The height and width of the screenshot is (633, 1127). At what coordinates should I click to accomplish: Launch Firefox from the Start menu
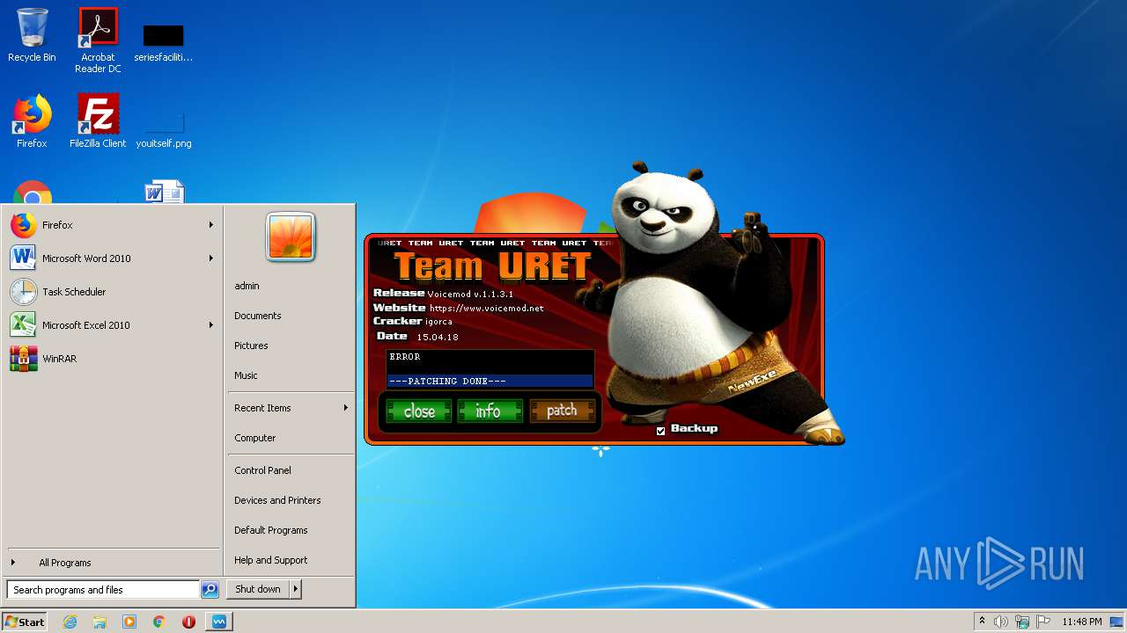pos(112,225)
